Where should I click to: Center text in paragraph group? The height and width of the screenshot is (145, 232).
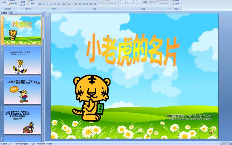80,3
